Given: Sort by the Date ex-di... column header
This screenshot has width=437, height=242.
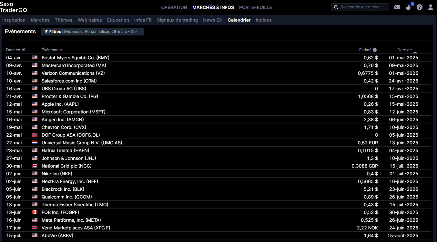Looking at the screenshot, I should click(17, 50).
